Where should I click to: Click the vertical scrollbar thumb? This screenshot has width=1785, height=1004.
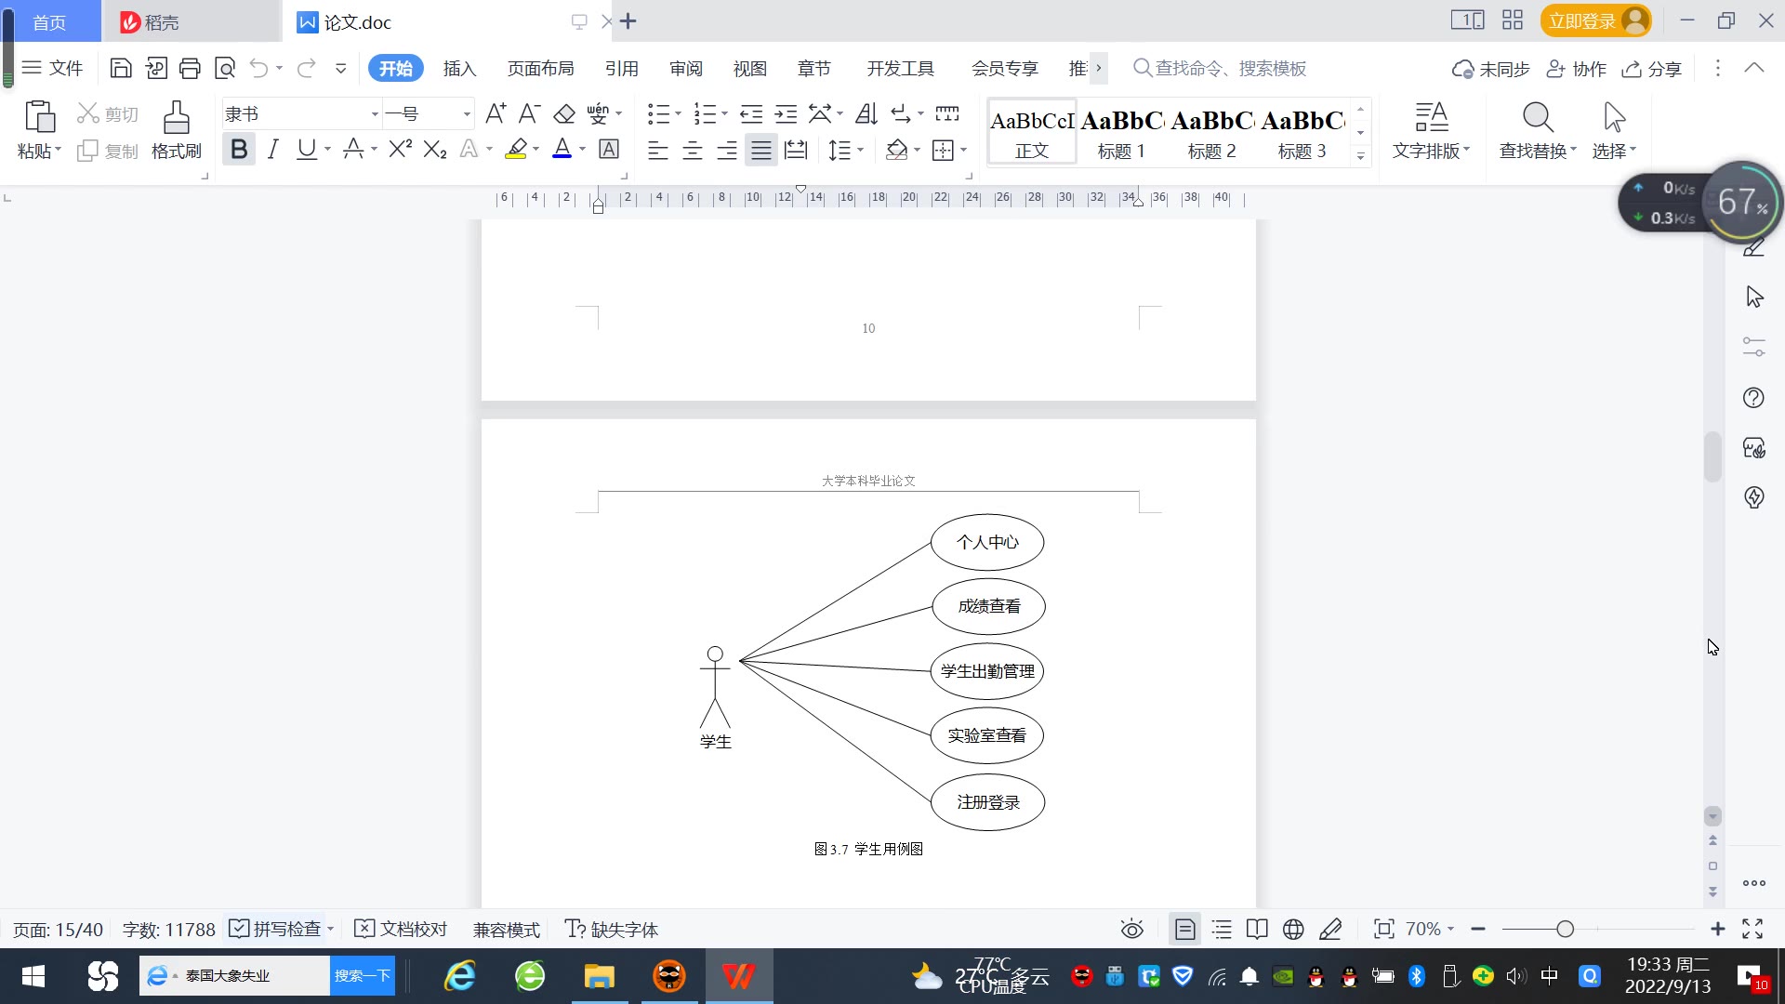click(x=1712, y=456)
